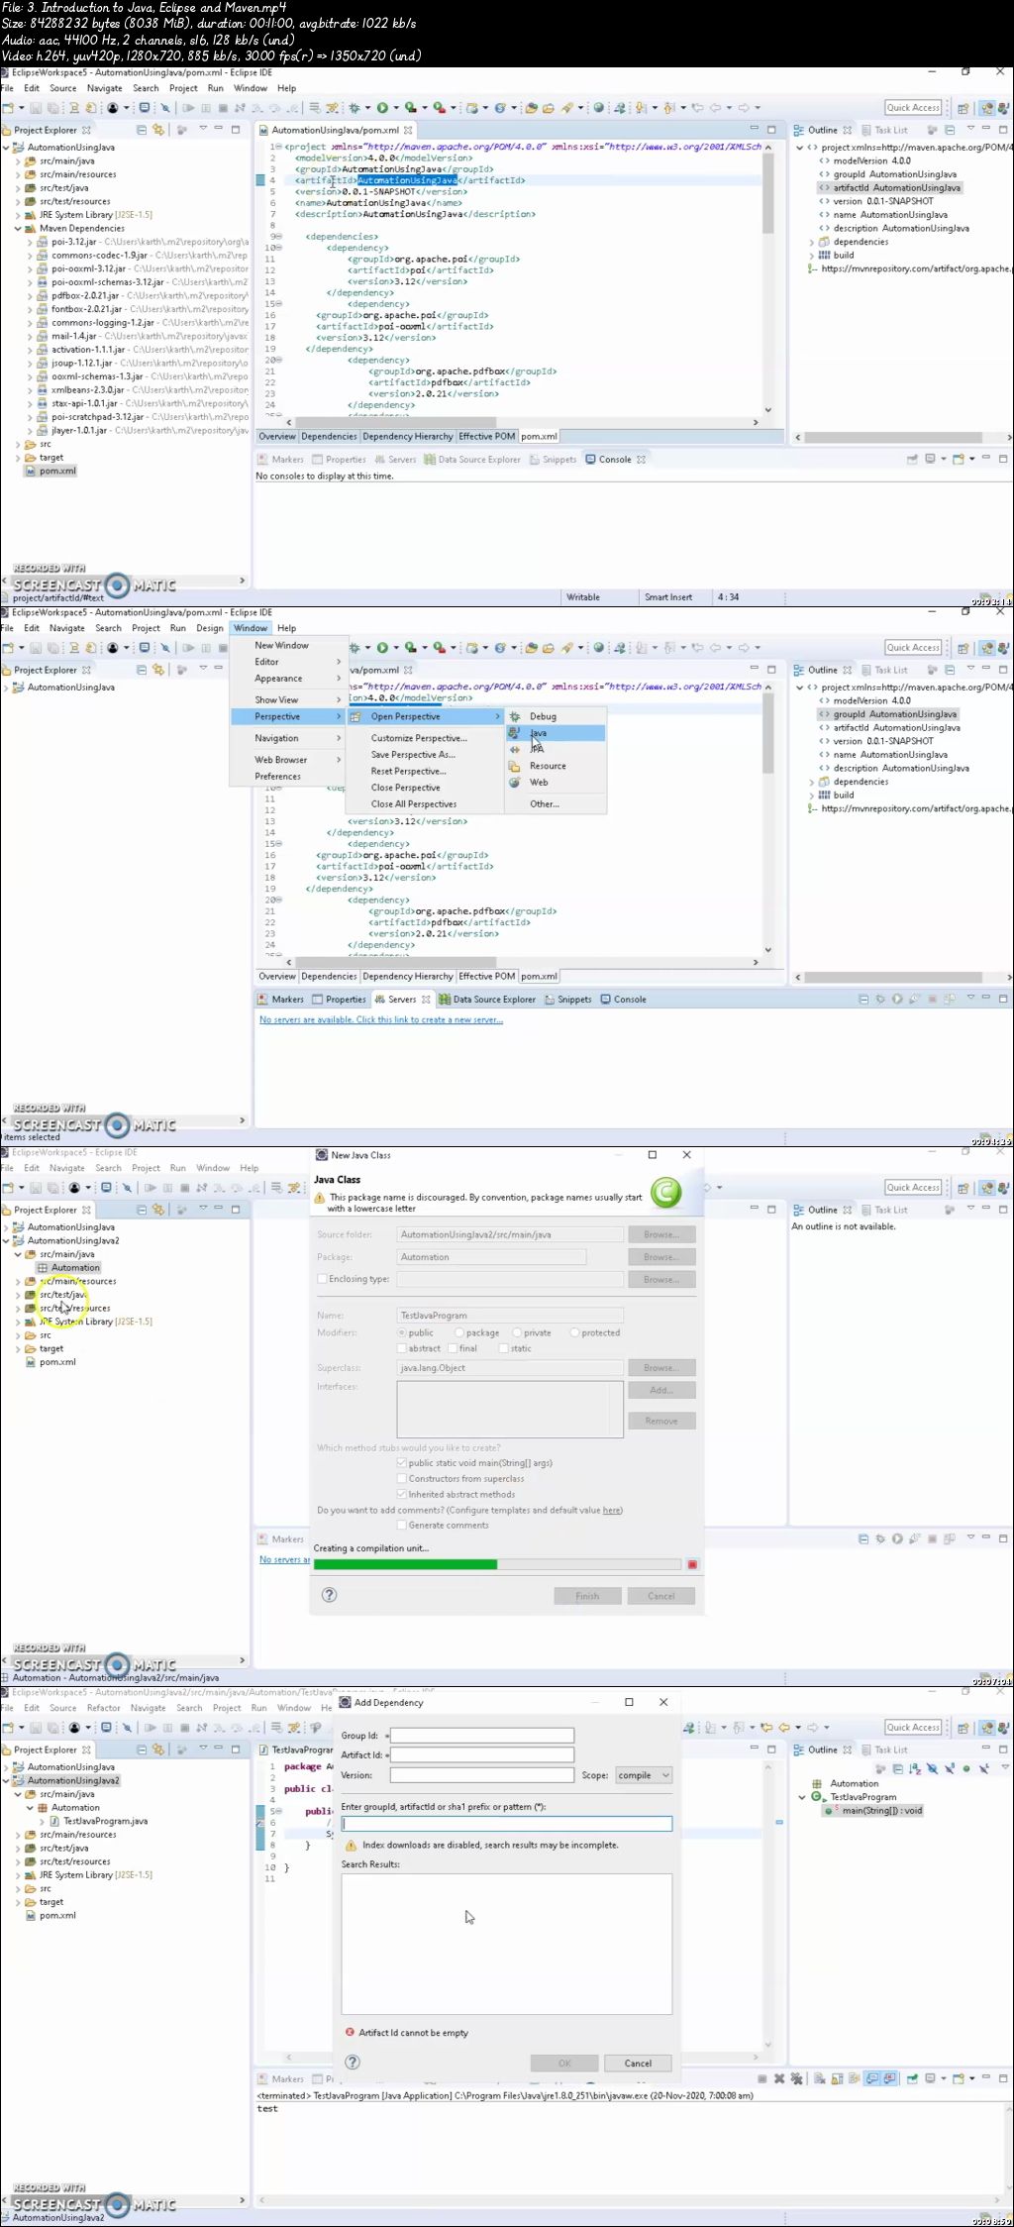This screenshot has height=2227, width=1014.
Task: Select TestJavaProgram class icon in Outline view
Action: (x=817, y=1796)
